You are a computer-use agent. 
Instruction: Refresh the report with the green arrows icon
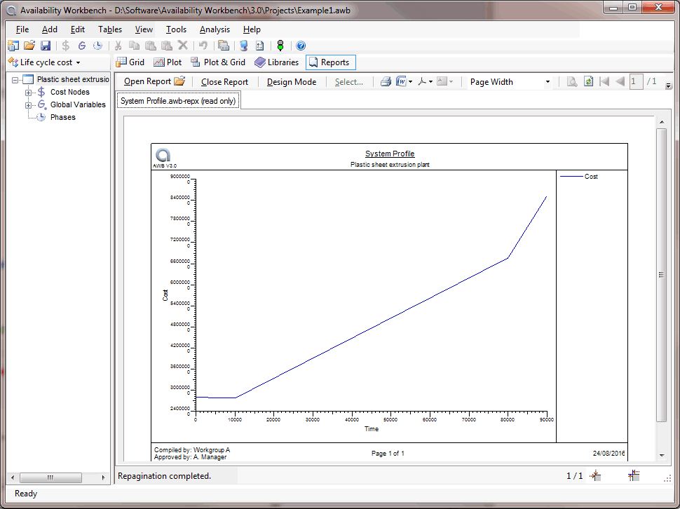click(588, 81)
